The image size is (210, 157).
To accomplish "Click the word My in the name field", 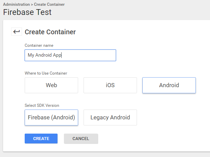I will (31, 55).
